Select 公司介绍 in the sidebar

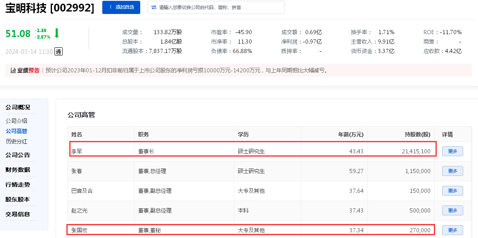(16, 121)
